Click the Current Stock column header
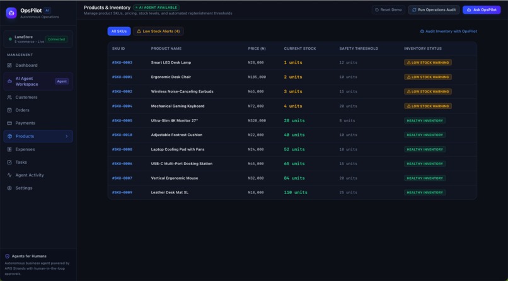 pyautogui.click(x=300, y=49)
